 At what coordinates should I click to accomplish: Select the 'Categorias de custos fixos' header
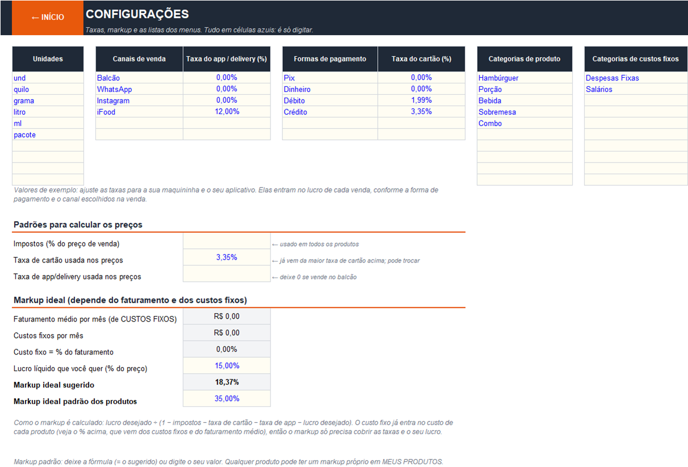(x=636, y=59)
